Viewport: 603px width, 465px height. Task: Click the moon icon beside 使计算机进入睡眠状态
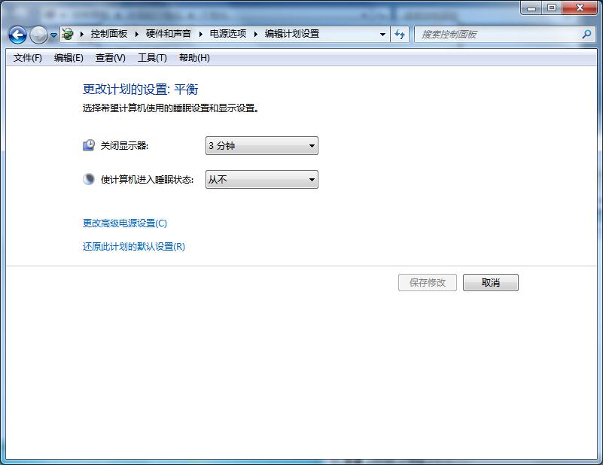89,179
